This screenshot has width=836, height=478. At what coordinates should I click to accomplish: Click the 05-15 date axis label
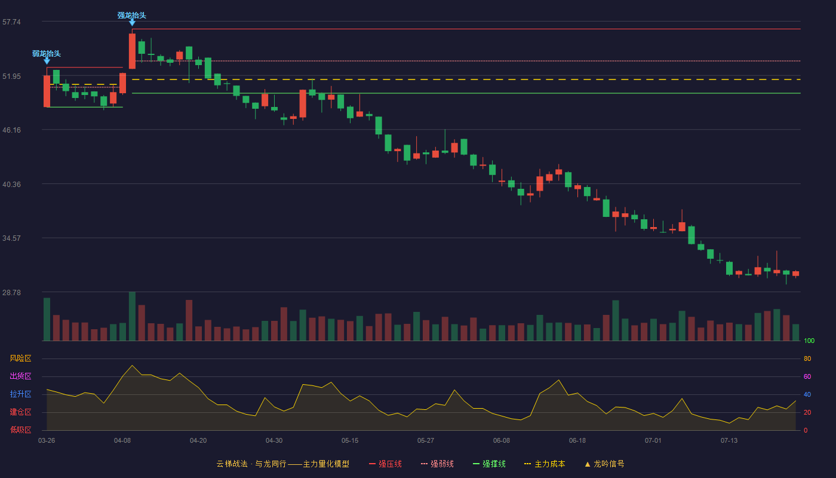350,440
